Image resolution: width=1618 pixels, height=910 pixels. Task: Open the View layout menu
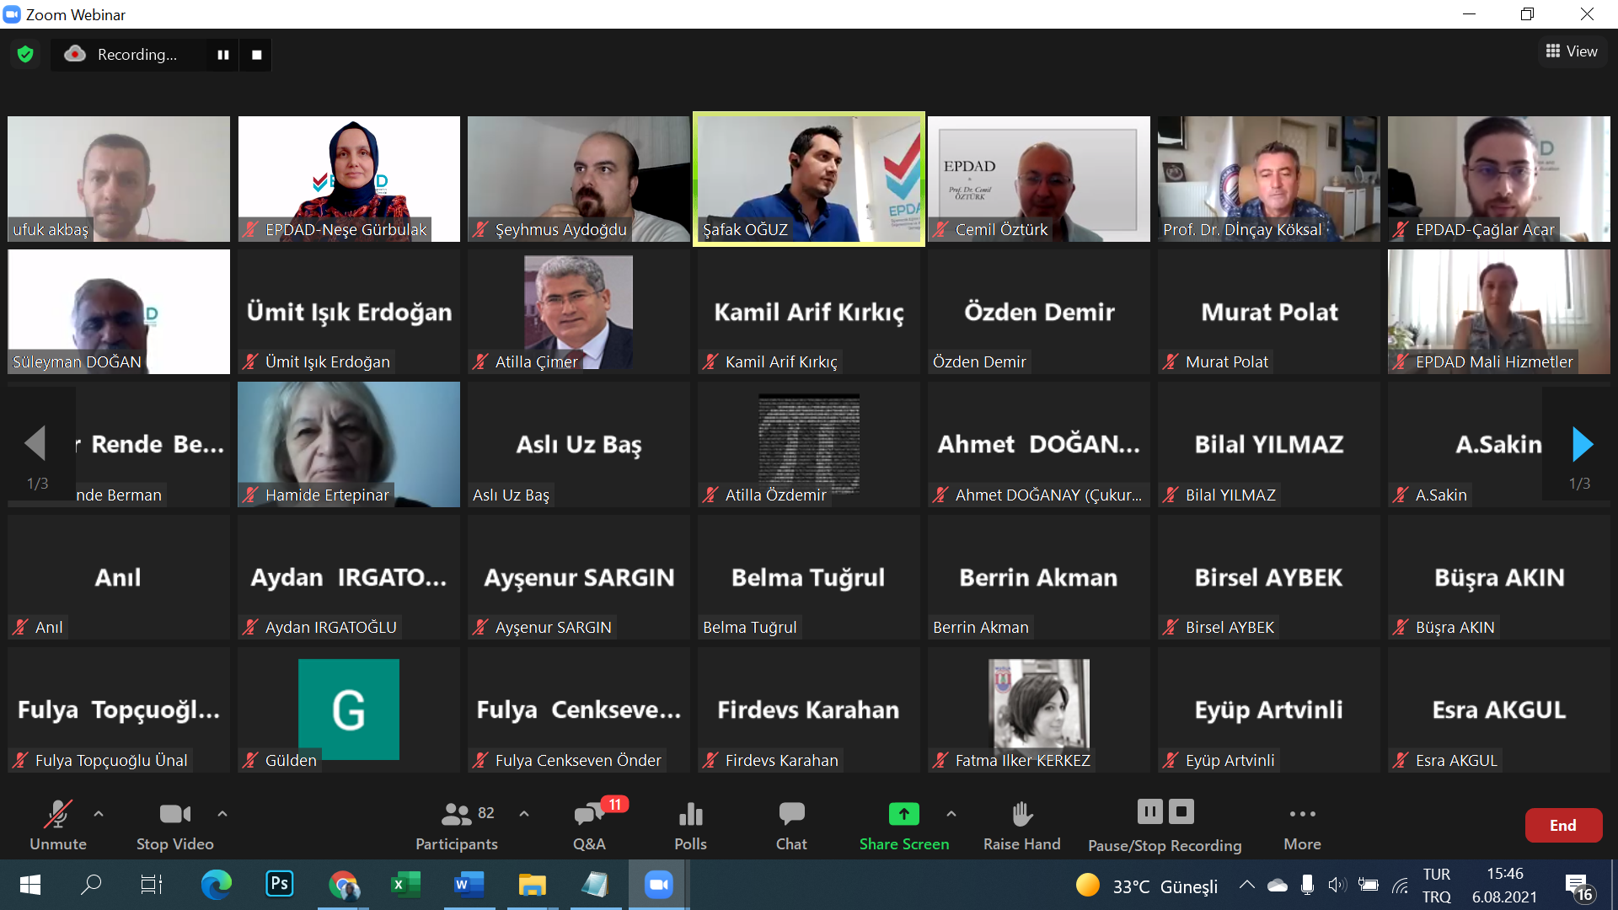[x=1572, y=51]
